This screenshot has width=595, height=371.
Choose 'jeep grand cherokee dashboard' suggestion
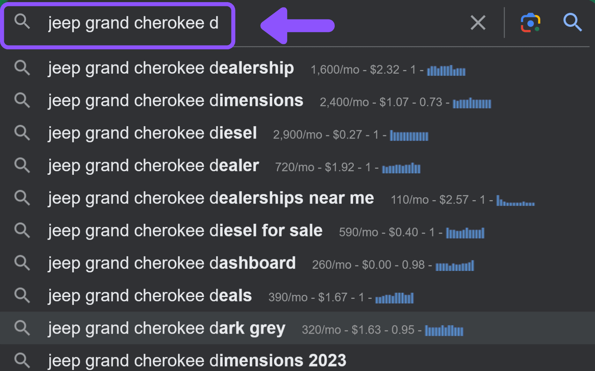(x=297, y=263)
